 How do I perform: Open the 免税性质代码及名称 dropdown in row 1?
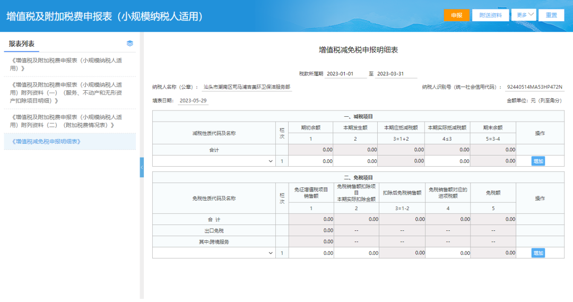214,253
